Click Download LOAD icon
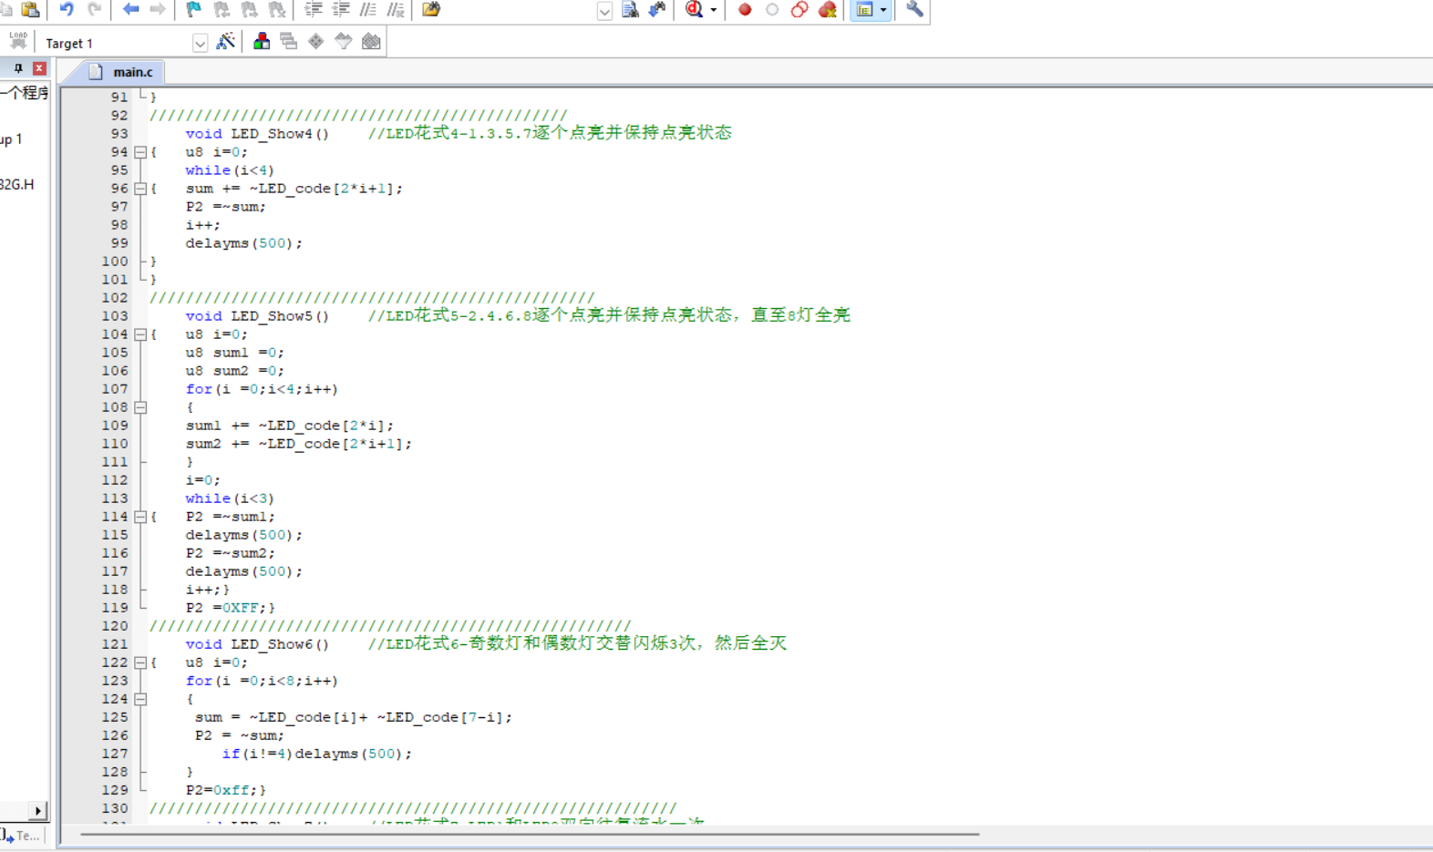 coord(17,40)
